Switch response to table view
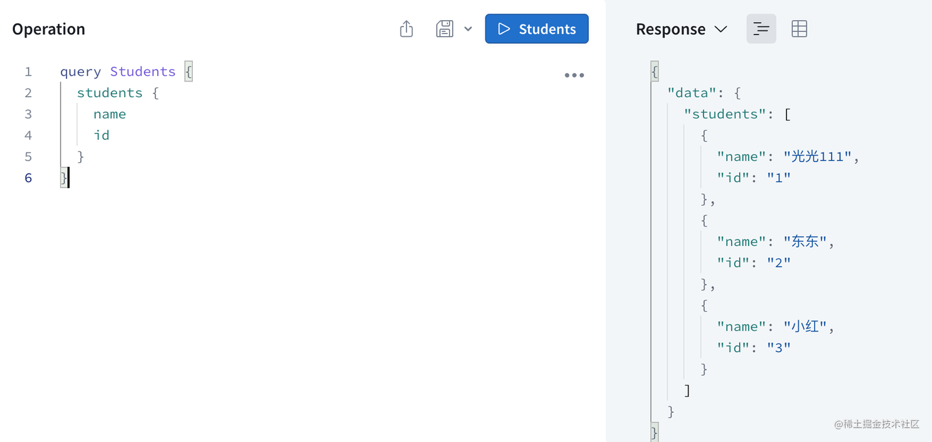The image size is (932, 442). point(799,29)
